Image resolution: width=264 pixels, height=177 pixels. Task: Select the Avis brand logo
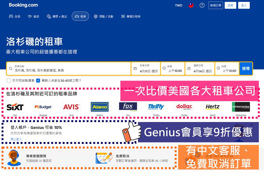71,107
